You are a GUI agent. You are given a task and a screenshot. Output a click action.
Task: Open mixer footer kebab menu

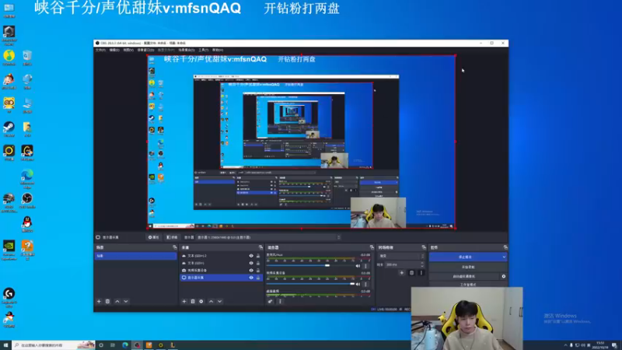click(x=280, y=301)
